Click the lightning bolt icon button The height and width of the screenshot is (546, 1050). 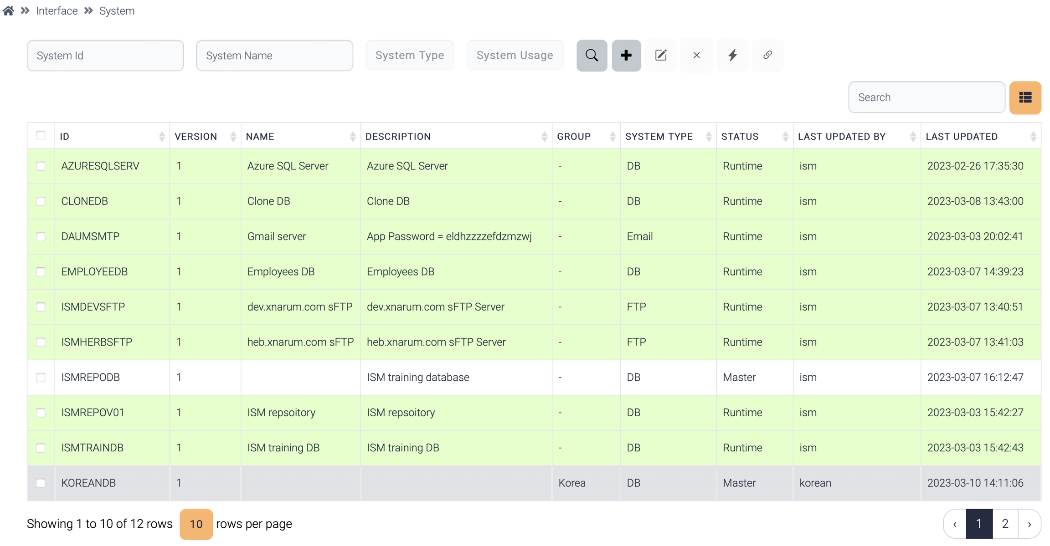point(732,56)
